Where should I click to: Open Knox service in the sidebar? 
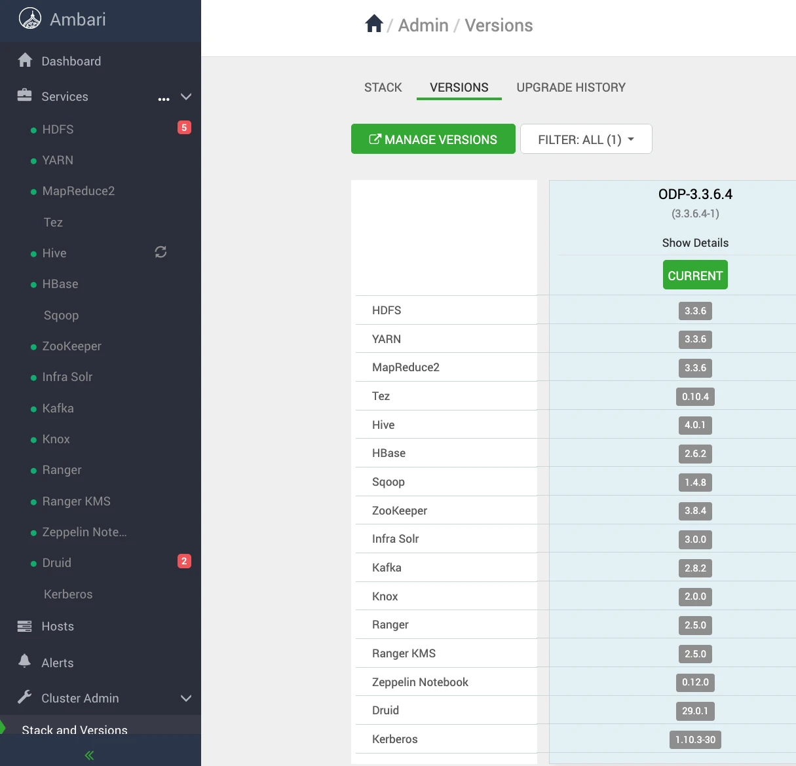[x=56, y=439]
